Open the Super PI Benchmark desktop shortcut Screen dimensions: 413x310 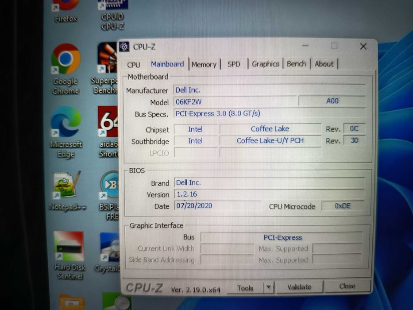pos(105,69)
